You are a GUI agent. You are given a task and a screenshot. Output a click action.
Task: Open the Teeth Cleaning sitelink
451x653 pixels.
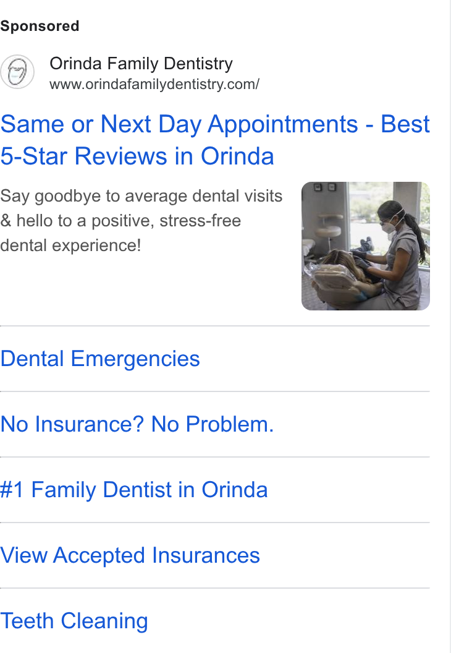point(74,620)
